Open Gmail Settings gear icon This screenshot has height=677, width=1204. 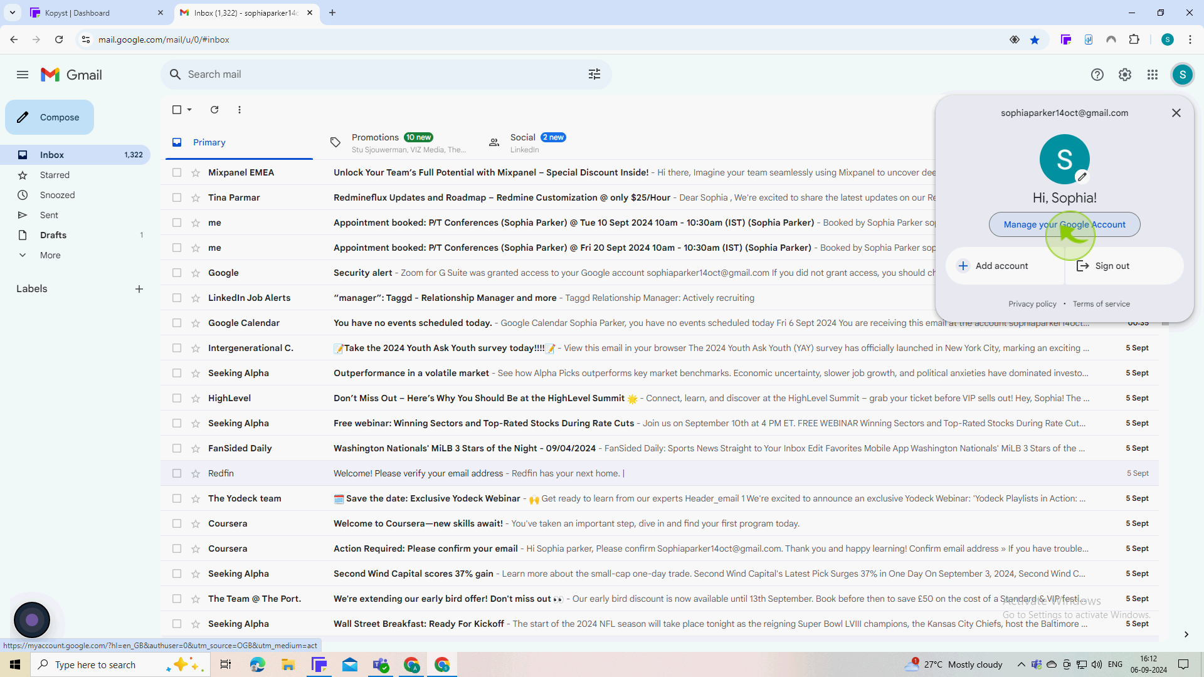coord(1125,75)
